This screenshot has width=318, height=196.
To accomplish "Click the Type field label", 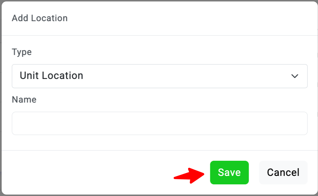I will (x=22, y=52).
